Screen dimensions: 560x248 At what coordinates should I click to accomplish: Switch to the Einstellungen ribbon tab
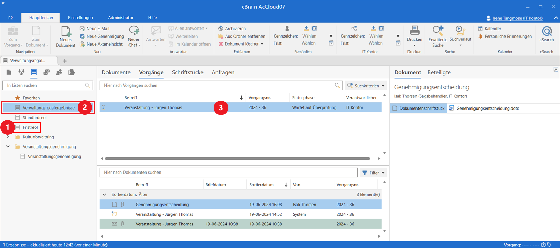(x=80, y=18)
